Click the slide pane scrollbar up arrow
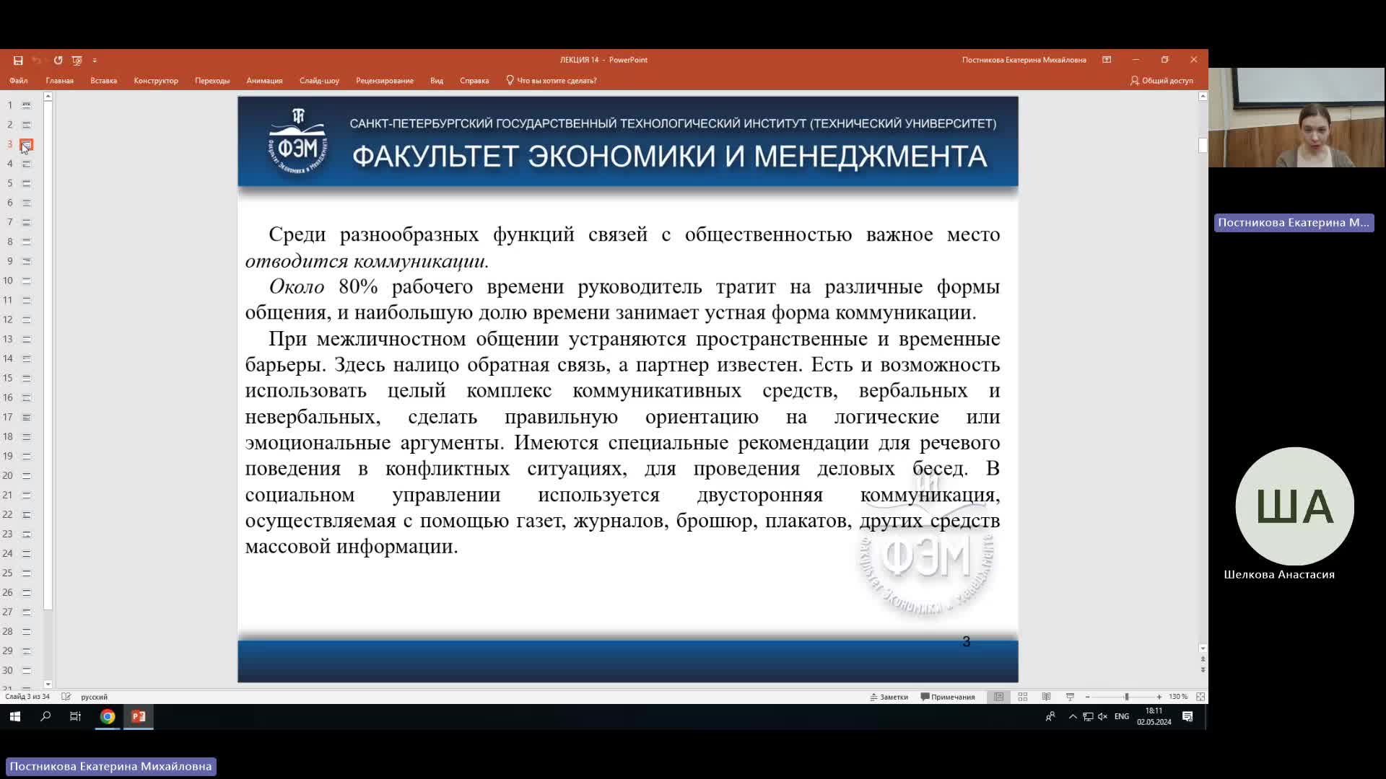Viewport: 1386px width, 779px height. (48, 96)
